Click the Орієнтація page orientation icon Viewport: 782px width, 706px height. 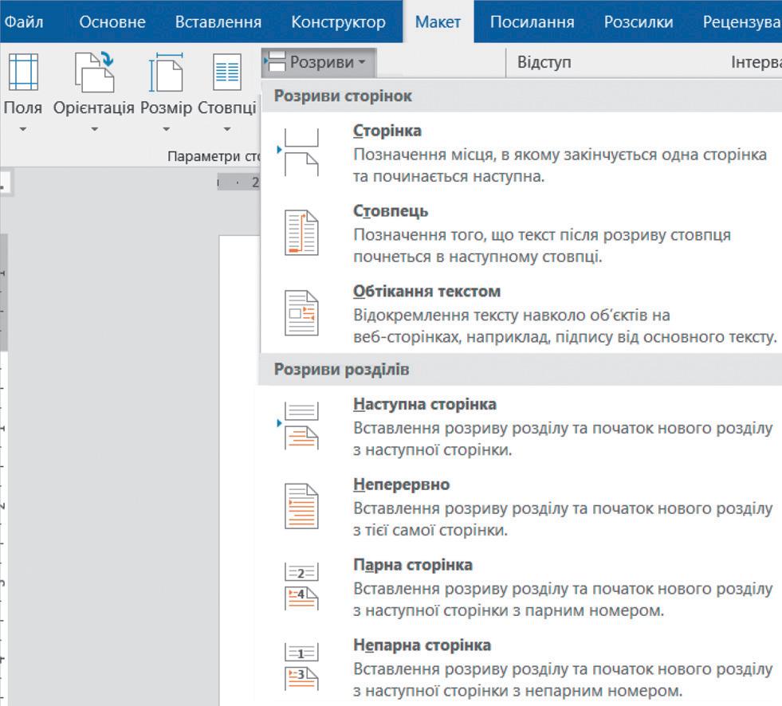pos(93,73)
